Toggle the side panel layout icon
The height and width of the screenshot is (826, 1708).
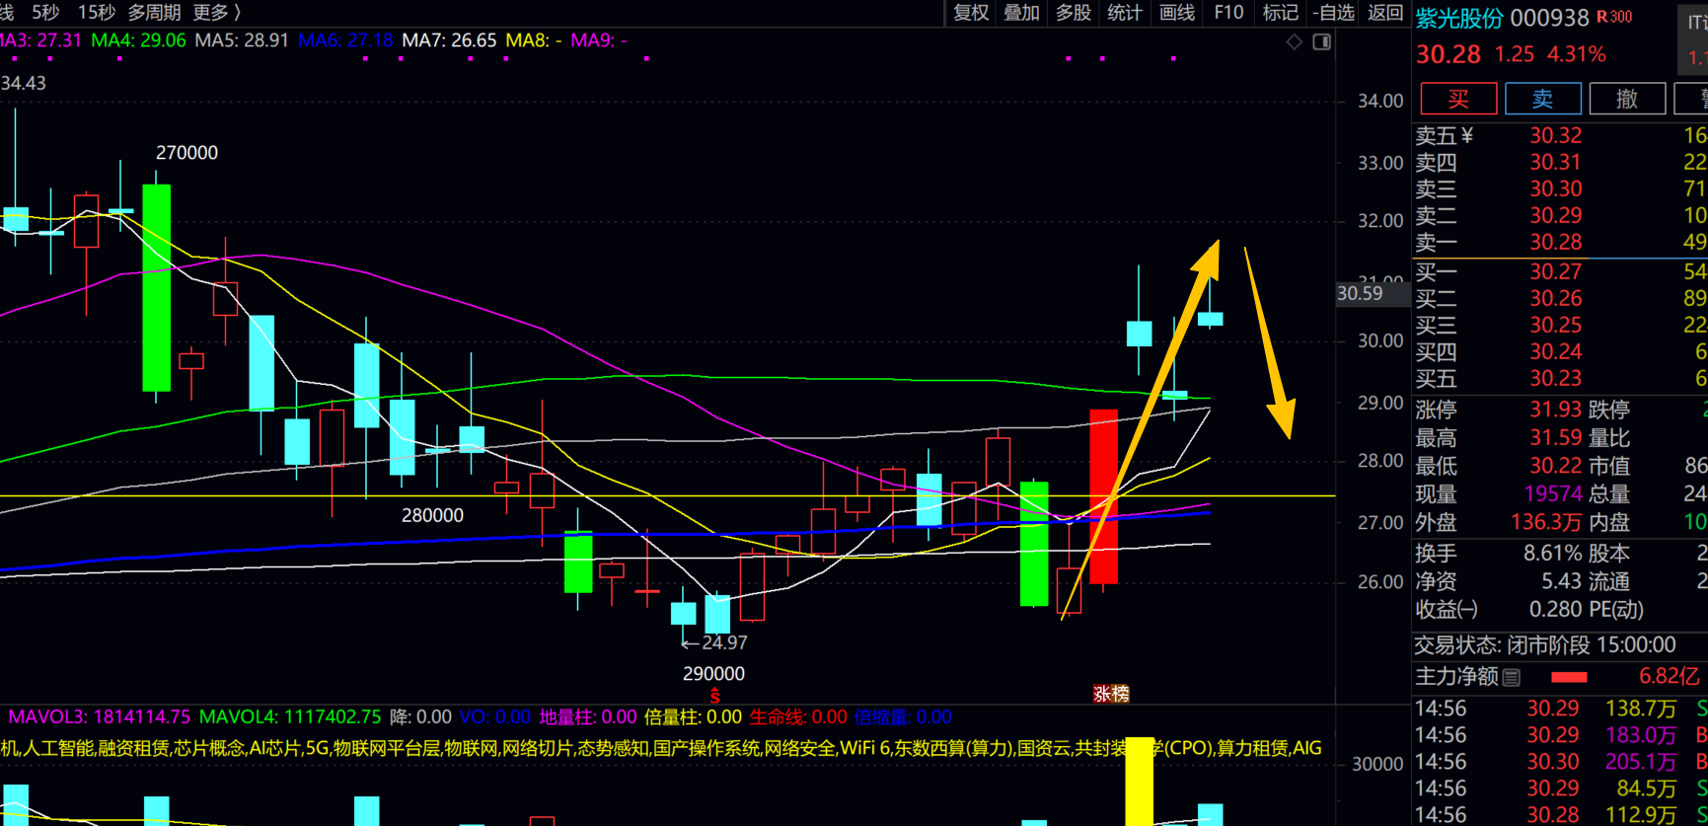click(x=1322, y=41)
